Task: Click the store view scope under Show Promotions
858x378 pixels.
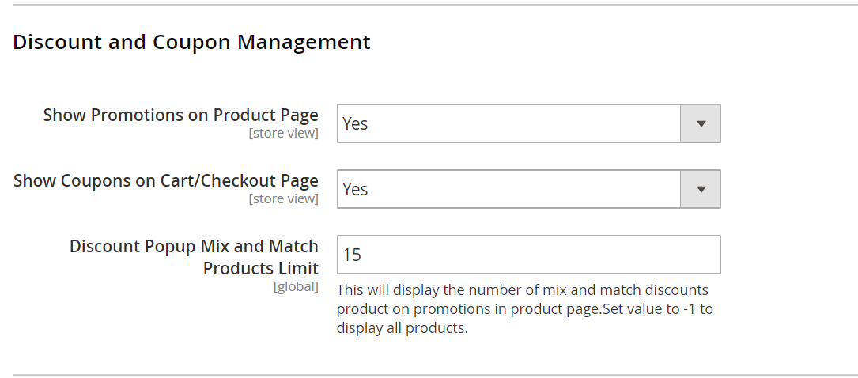Action: [283, 134]
